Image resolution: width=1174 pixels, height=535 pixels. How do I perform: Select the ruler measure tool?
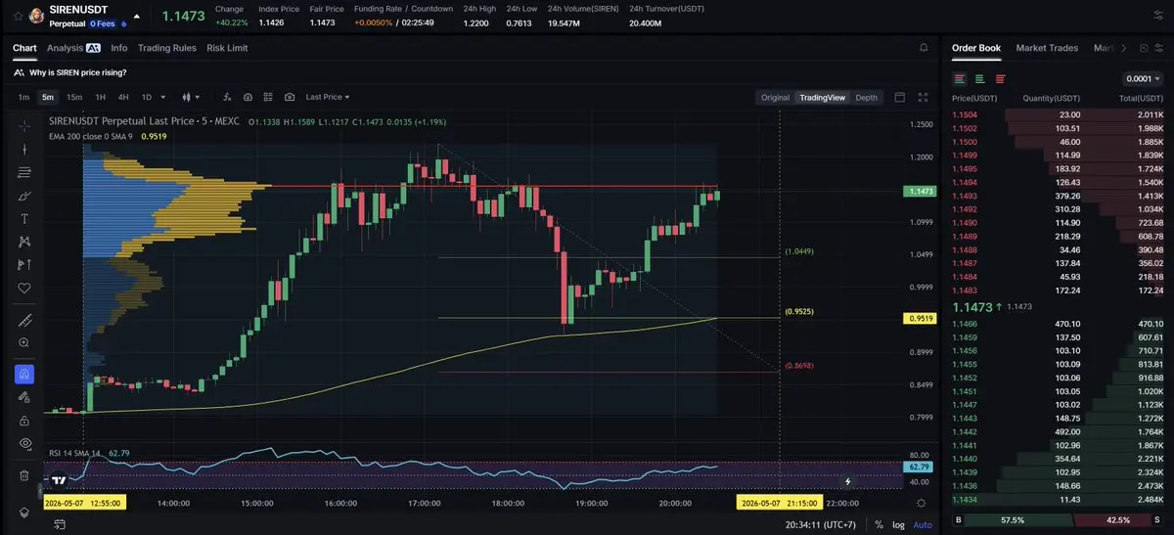tap(24, 320)
